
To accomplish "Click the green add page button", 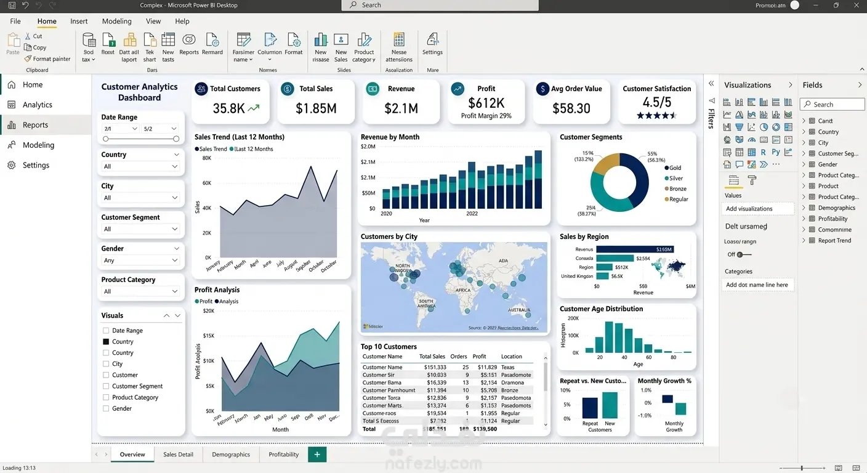I will coord(317,455).
